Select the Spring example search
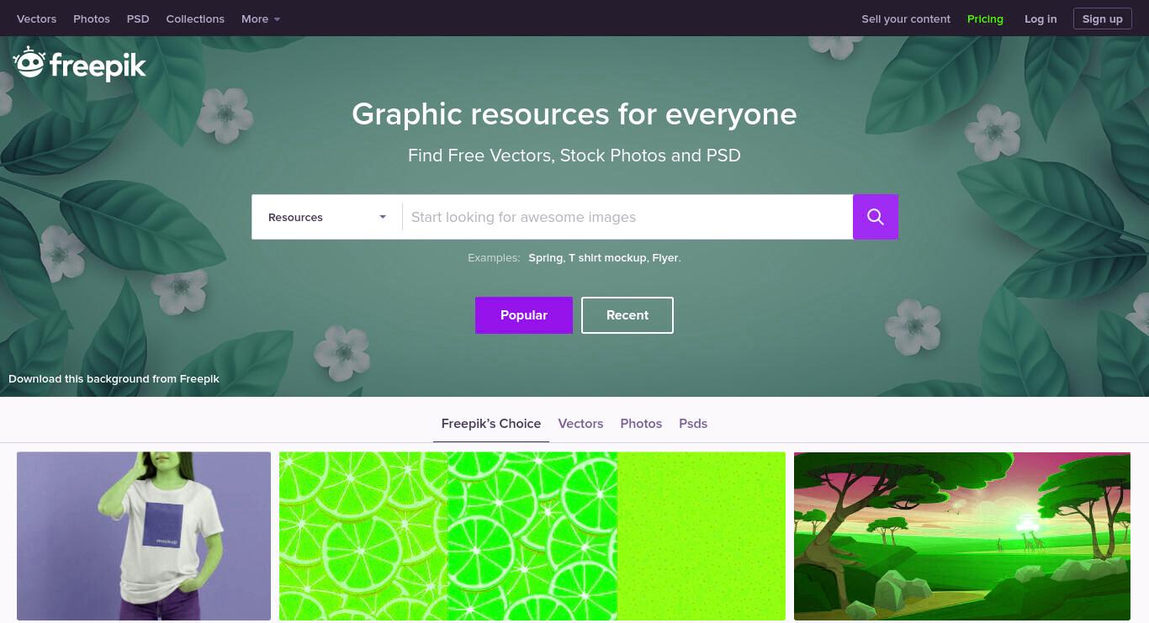 (545, 258)
